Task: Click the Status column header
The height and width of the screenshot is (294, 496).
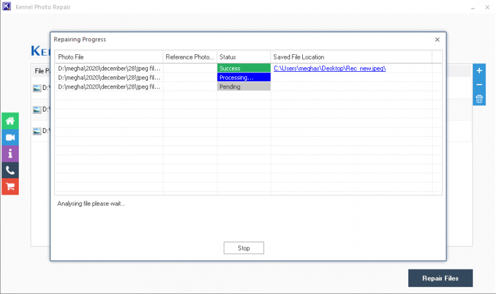Action: (x=243, y=57)
